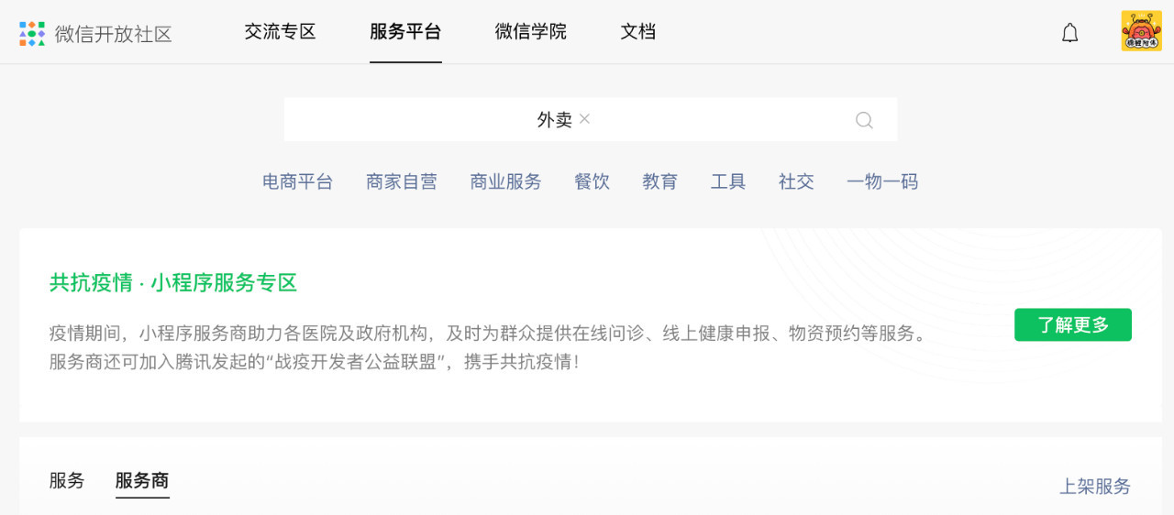Click the search magnifier icon
Screen dimensions: 1174x515
[x=864, y=120]
